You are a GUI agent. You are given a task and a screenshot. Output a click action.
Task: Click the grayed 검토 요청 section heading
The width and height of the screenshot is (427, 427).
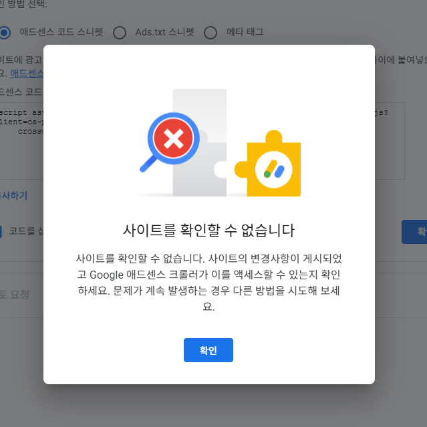(14, 295)
